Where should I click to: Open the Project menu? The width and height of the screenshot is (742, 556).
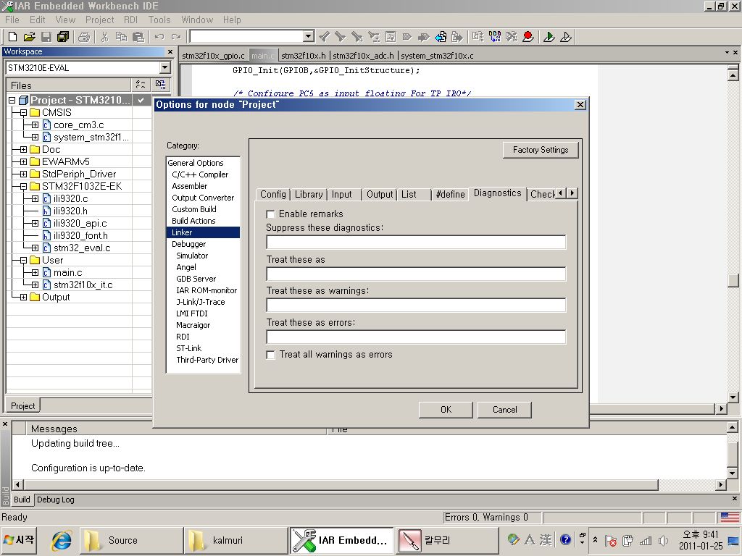tap(99, 20)
